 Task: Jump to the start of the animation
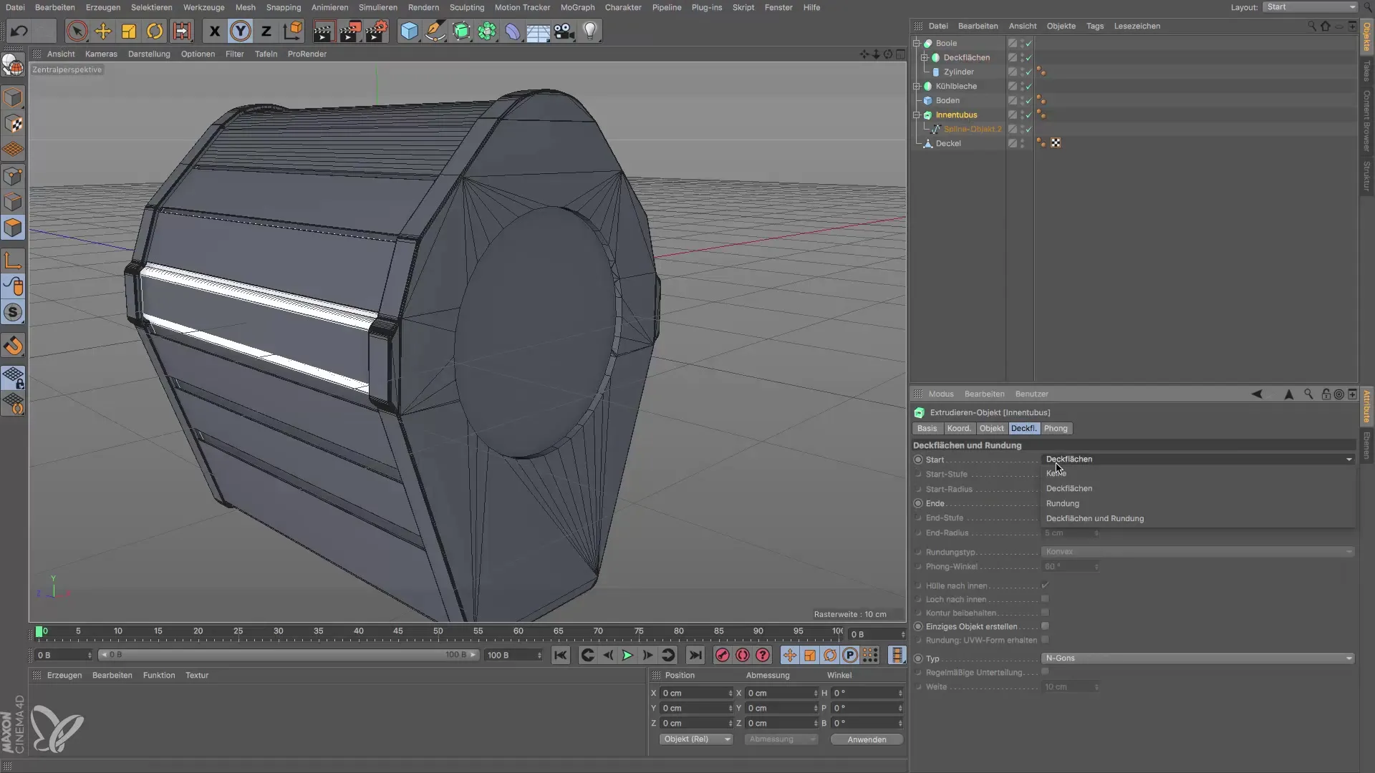[x=561, y=655]
